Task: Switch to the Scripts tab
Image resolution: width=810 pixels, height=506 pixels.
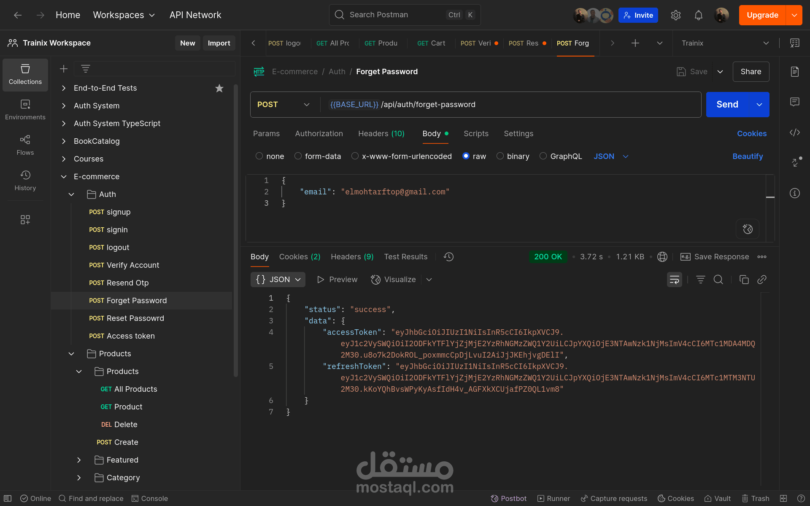Action: pyautogui.click(x=476, y=134)
